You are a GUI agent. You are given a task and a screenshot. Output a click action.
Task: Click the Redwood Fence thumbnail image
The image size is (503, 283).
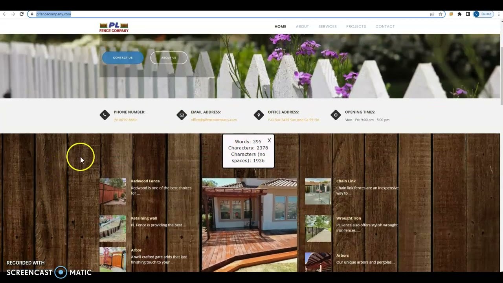click(x=113, y=191)
